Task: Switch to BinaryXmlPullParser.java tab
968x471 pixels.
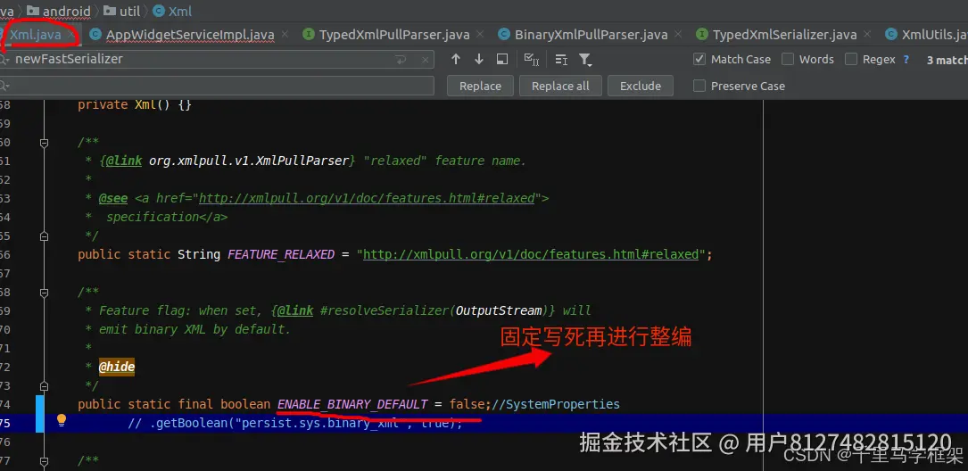Action: 591,35
